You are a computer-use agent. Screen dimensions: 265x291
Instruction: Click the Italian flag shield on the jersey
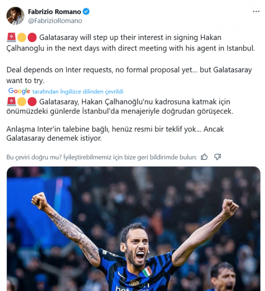point(147,272)
